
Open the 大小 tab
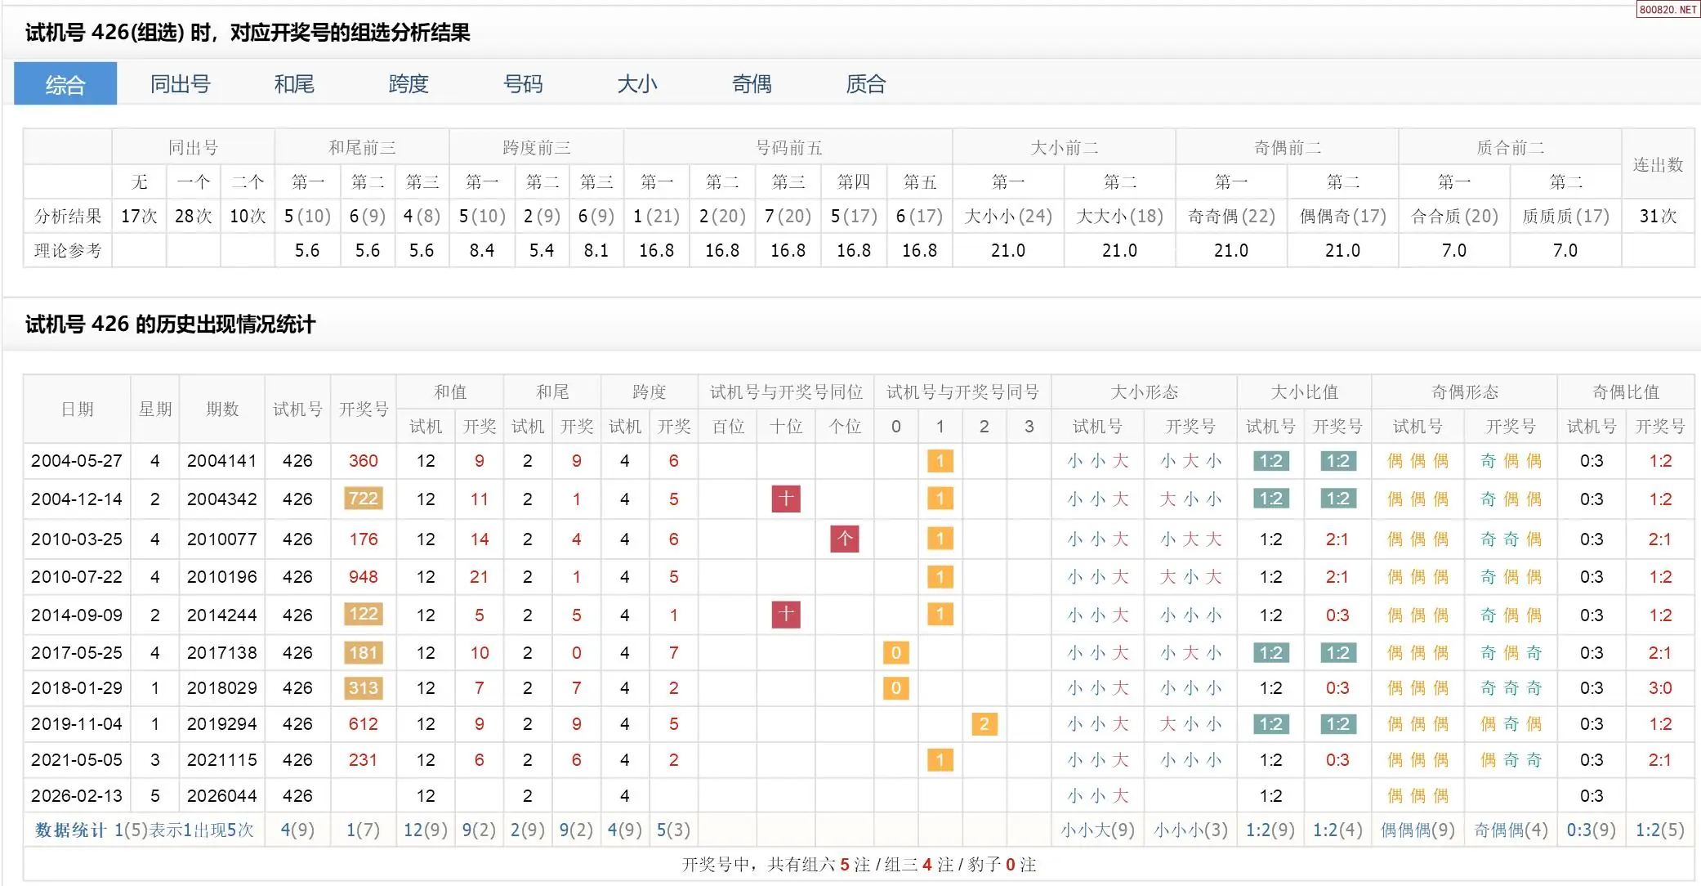pyautogui.click(x=637, y=84)
